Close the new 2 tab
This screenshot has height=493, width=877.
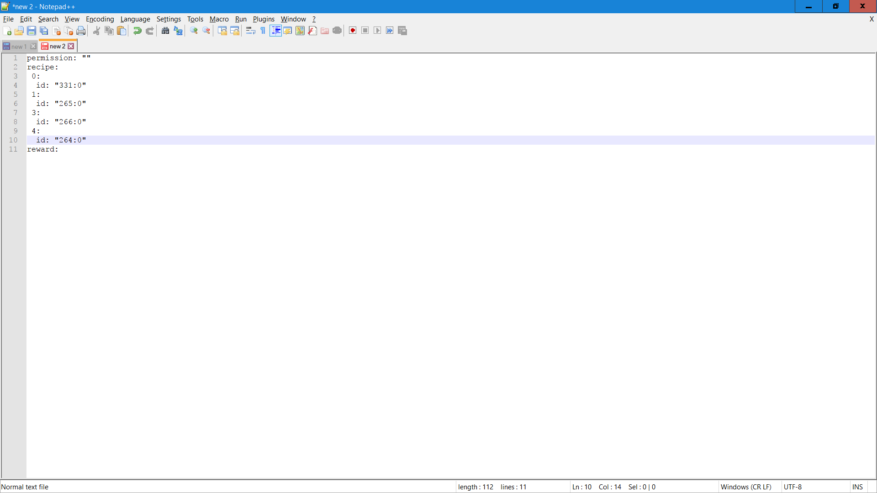click(71, 46)
